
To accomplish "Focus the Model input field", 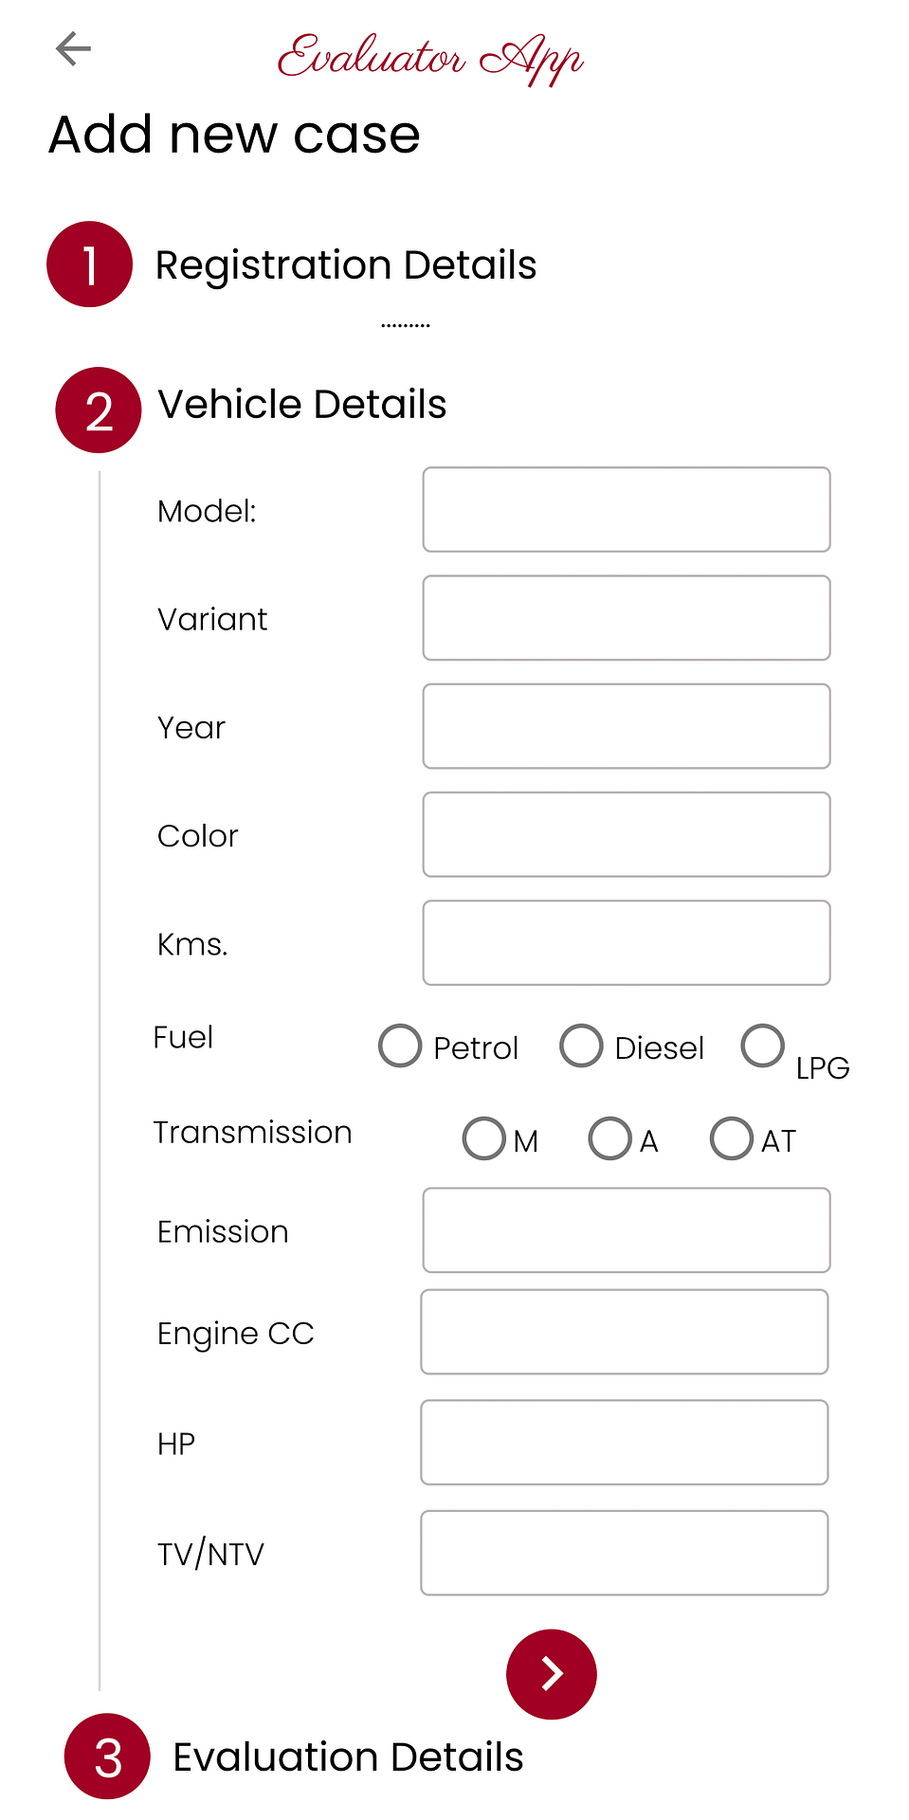I will pyautogui.click(x=627, y=510).
